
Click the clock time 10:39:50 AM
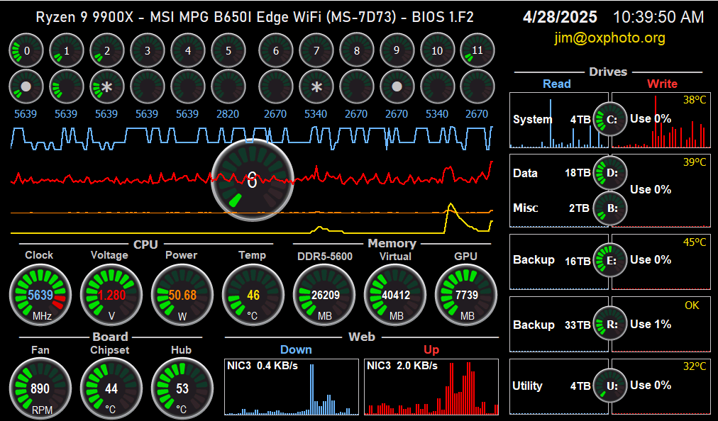pos(658,18)
